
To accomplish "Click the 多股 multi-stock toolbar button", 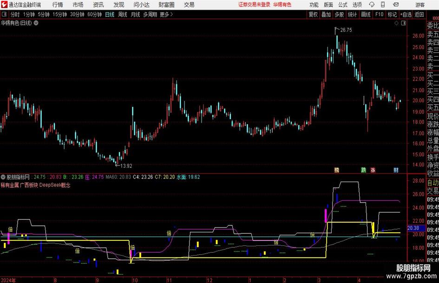I will click(x=339, y=14).
